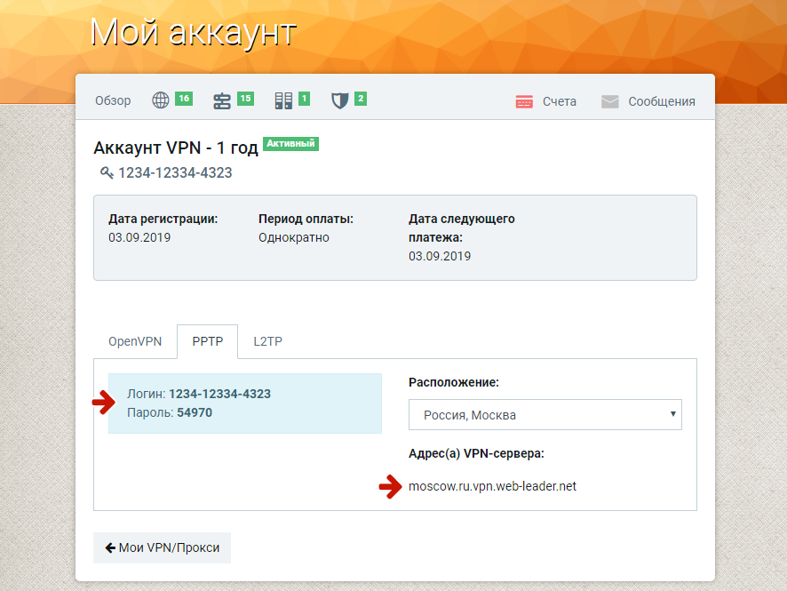Go back via Мои VPN/Прокси button
The image size is (787, 591).
[x=162, y=547]
